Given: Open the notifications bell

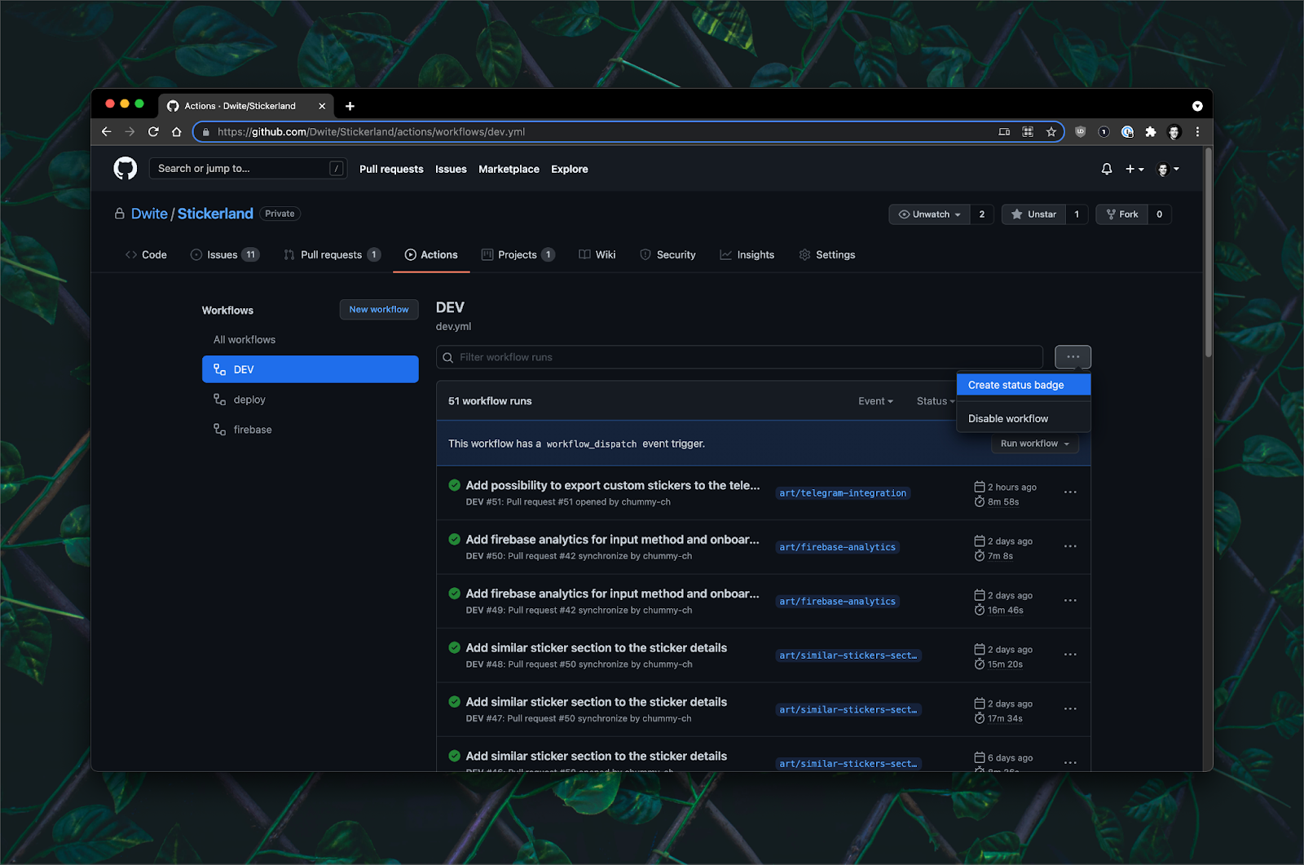Looking at the screenshot, I should (x=1106, y=169).
